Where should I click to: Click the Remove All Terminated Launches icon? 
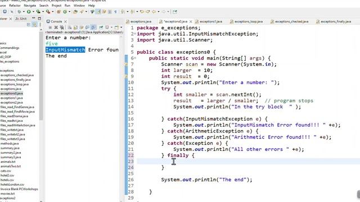click(62, 27)
